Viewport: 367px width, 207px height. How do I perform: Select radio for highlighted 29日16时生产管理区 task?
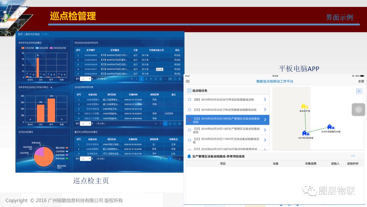pyautogui.click(x=190, y=120)
